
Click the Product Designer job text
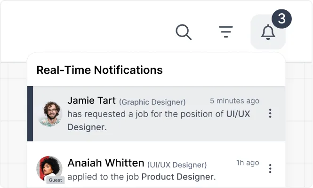click(x=177, y=177)
